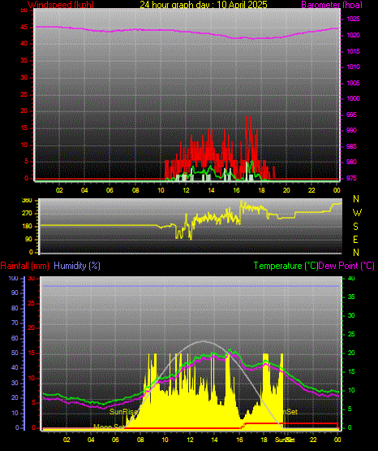This screenshot has height=451, width=378.
Task: Click the 90 humidity scale value
Action: click(15, 293)
